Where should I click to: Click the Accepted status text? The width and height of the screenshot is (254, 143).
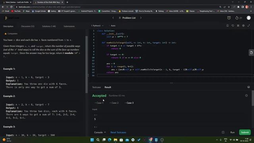click(x=99, y=96)
